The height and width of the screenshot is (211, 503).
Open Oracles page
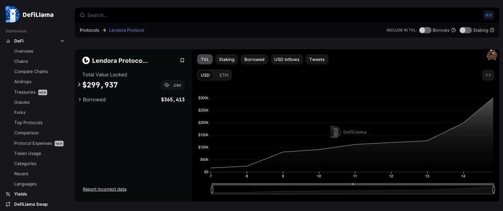click(x=22, y=102)
